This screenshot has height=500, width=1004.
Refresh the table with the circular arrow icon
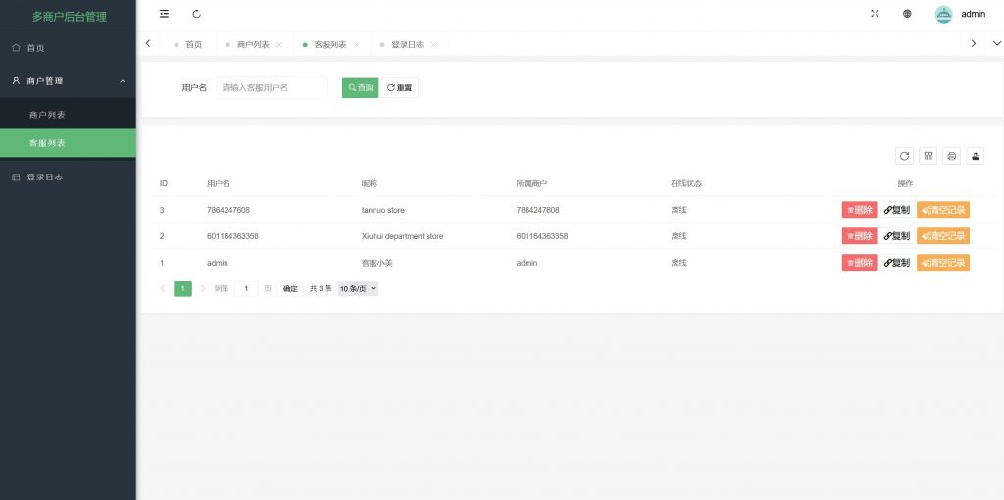click(x=904, y=156)
